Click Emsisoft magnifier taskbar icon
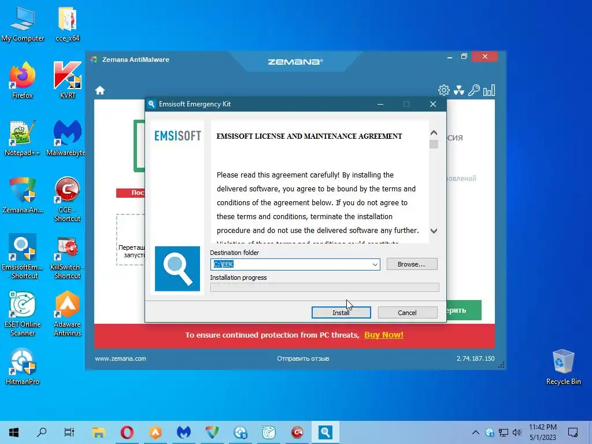Screen dimensions: 592x444 pyautogui.click(x=325, y=432)
